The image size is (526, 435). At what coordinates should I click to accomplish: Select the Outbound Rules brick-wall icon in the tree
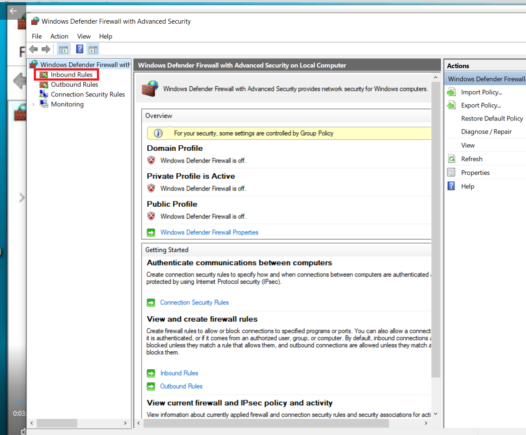pos(43,85)
